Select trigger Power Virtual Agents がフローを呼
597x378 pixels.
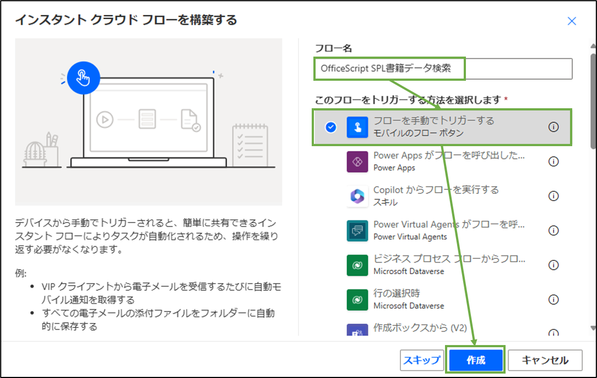[x=443, y=231]
